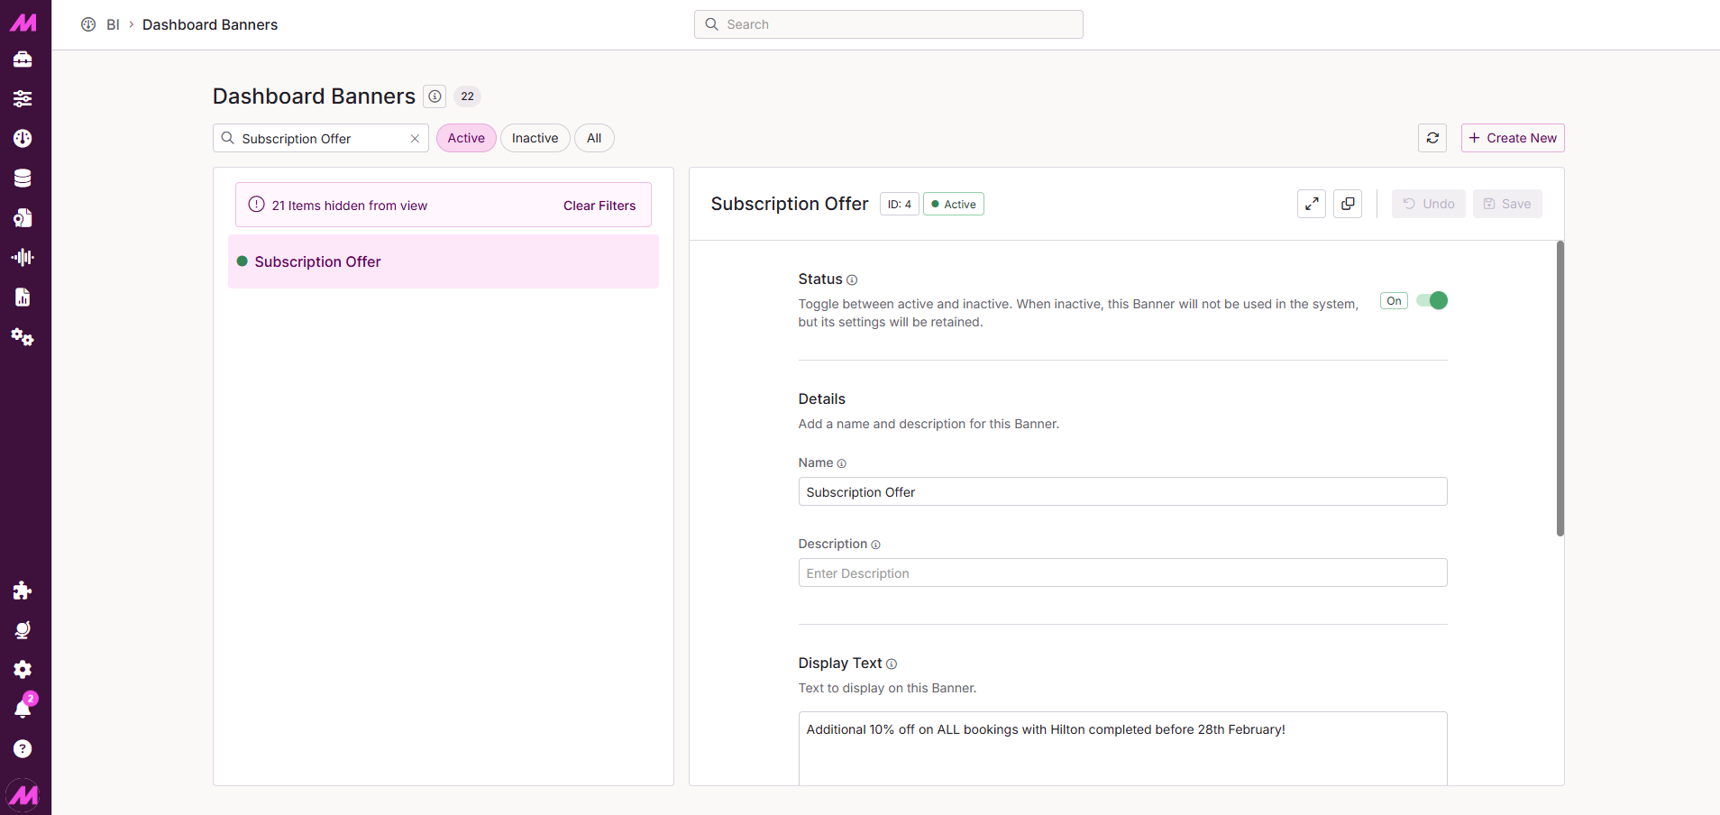Open the plugins puzzle piece icon

[x=23, y=591]
